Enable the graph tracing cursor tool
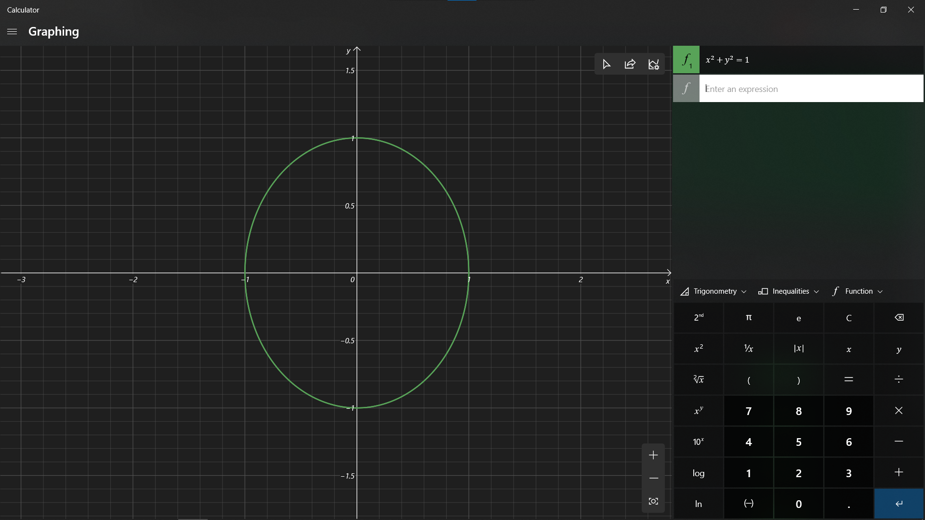Image resolution: width=925 pixels, height=520 pixels. coord(607,64)
